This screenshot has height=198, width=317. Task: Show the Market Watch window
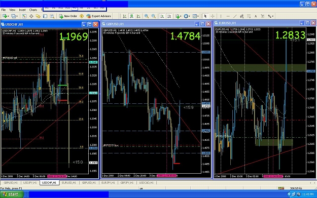click(x=24, y=16)
